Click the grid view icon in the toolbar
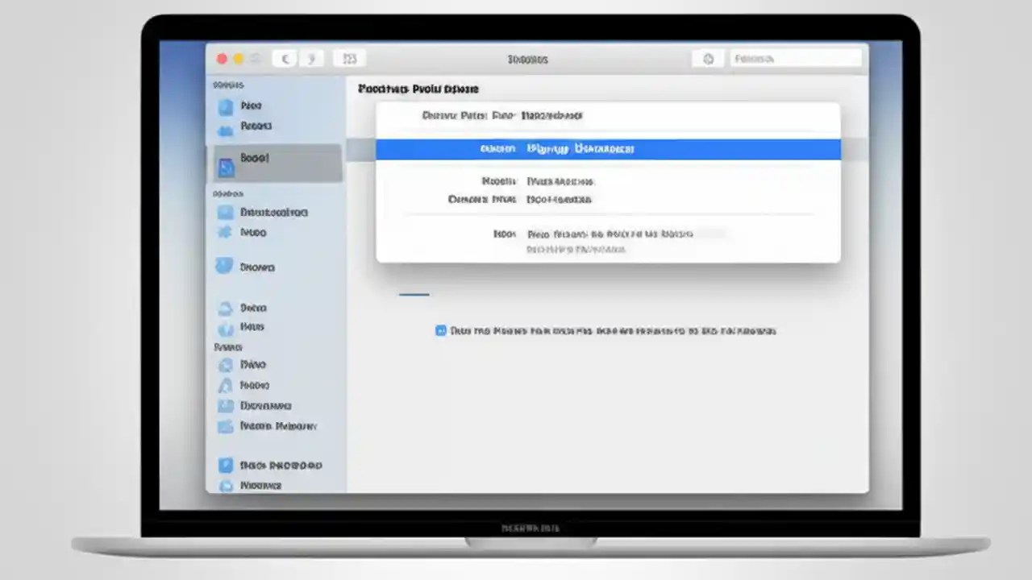 (x=349, y=58)
